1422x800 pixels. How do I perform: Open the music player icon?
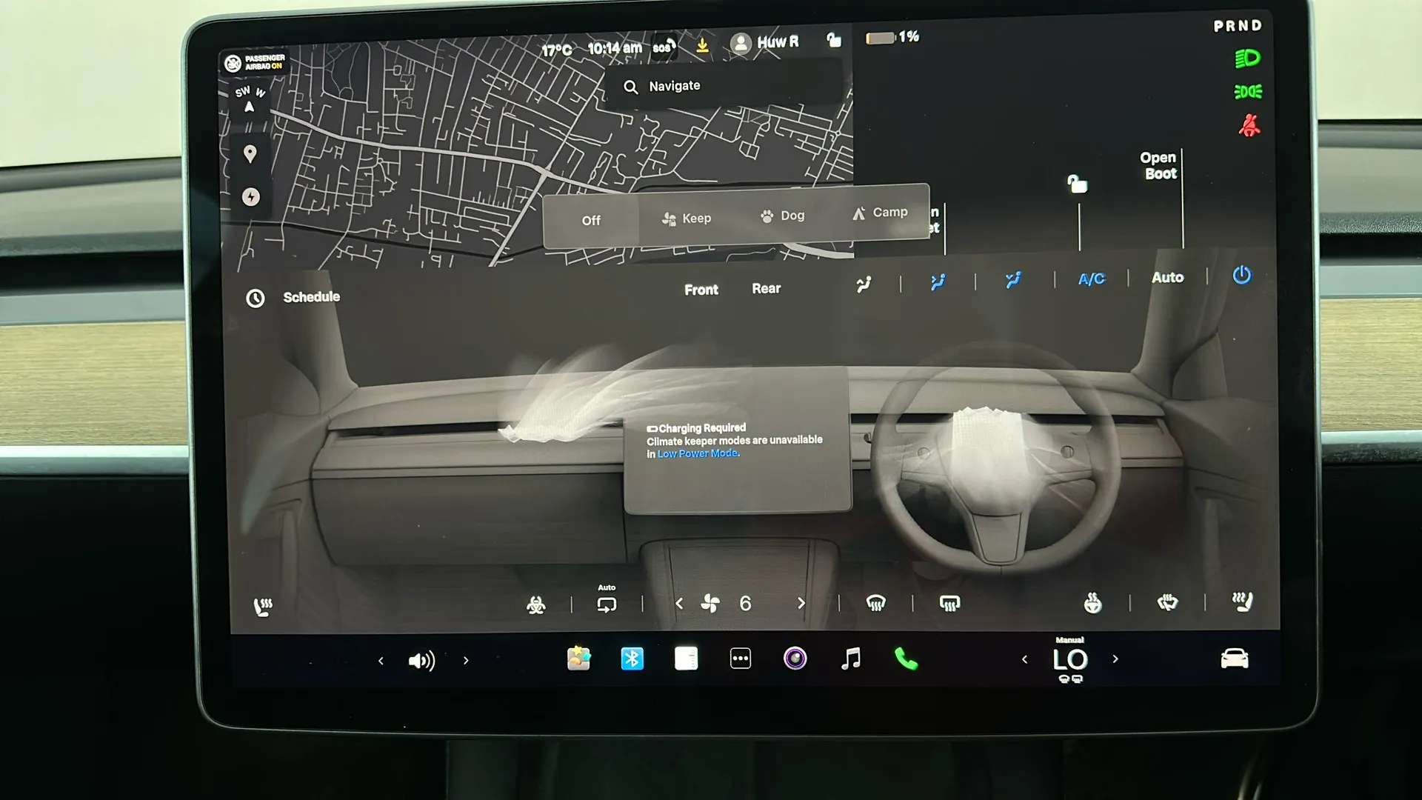coord(851,658)
